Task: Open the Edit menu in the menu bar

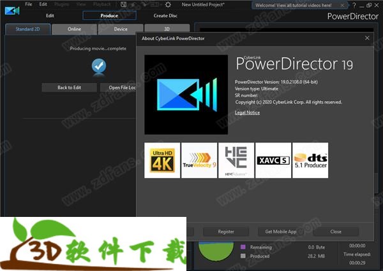Action: [x=43, y=4]
